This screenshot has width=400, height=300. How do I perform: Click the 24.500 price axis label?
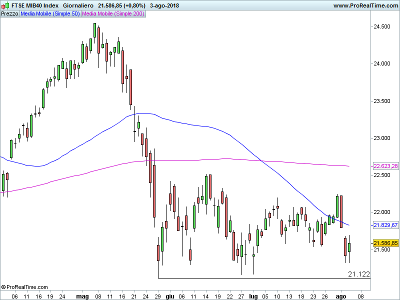click(381, 26)
